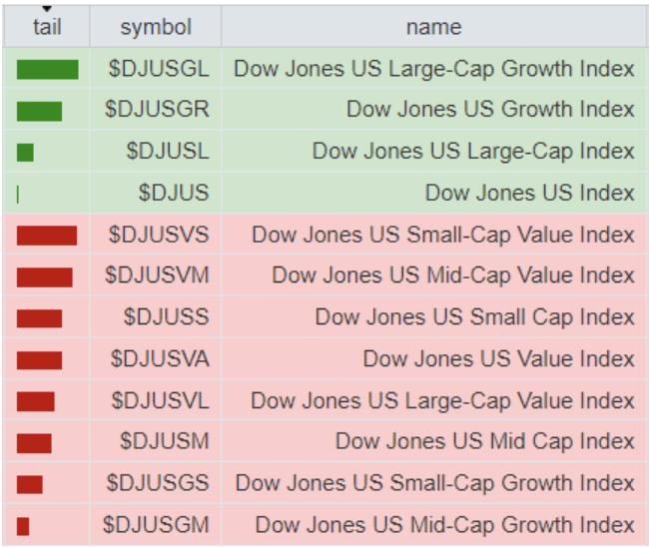Click the green tail bar for $DJUSGL

click(x=47, y=69)
